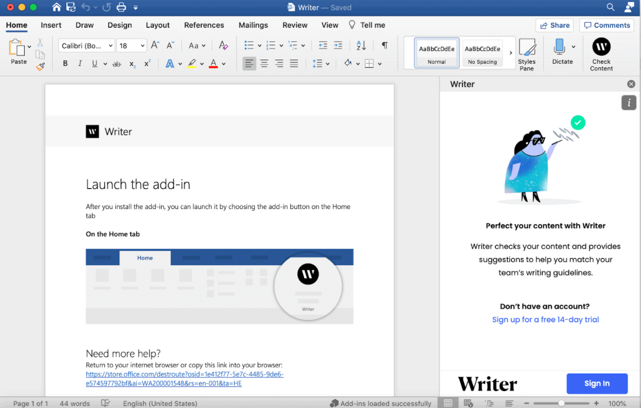
Task: Go to the References tab
Action: (x=204, y=25)
